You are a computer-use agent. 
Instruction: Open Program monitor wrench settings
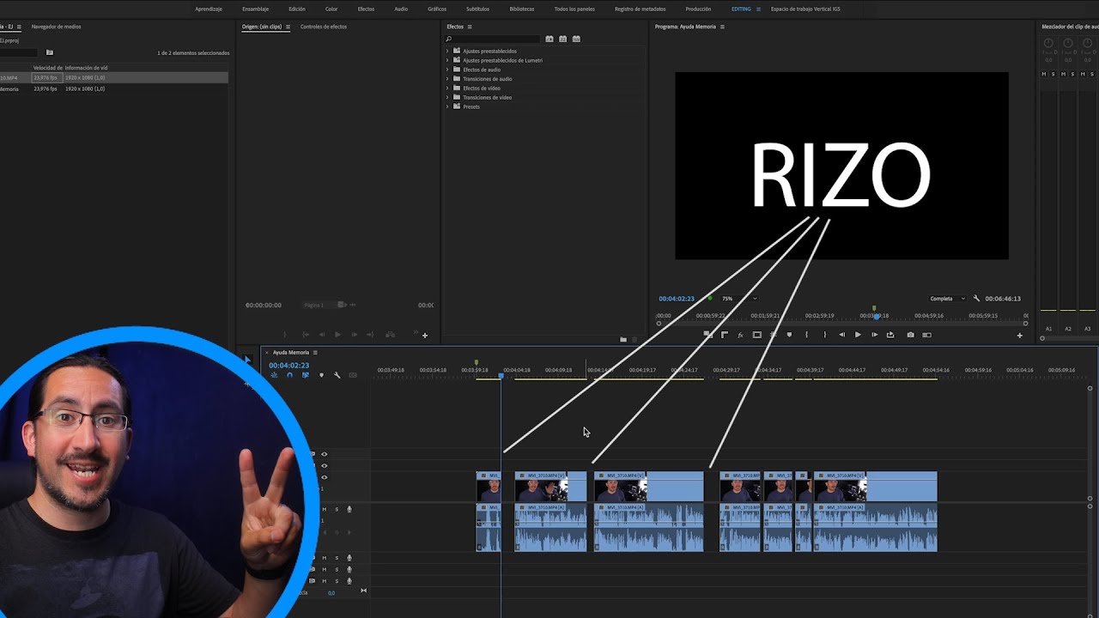coord(976,299)
